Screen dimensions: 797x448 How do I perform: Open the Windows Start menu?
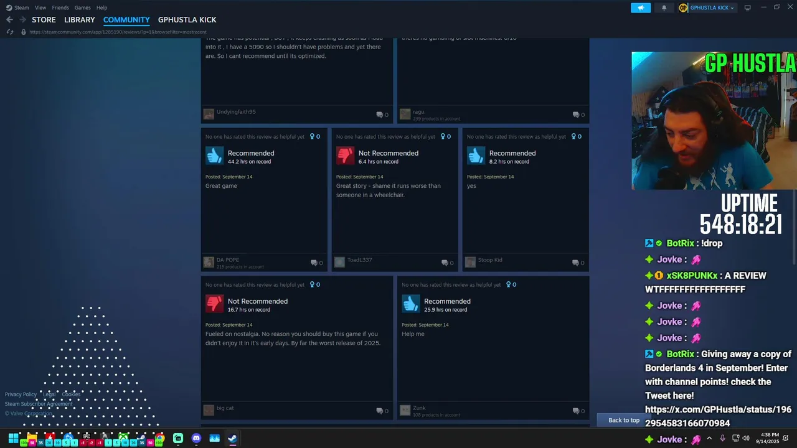(x=12, y=438)
